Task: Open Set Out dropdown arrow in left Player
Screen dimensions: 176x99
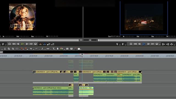Action: [x=6, y=45]
